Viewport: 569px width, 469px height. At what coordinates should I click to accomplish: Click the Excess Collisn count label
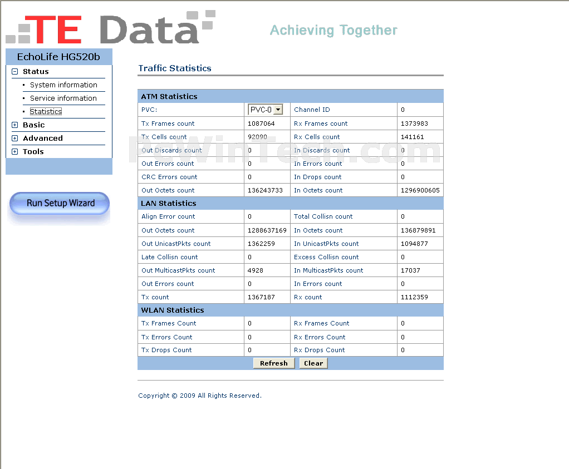click(x=326, y=257)
